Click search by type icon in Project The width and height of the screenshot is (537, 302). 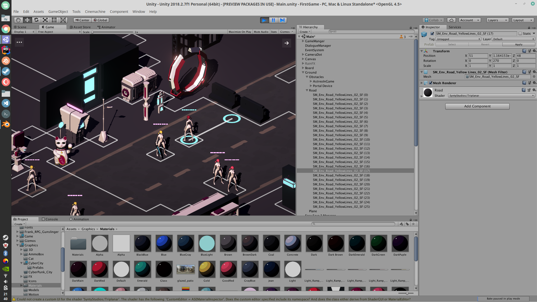coord(401,224)
